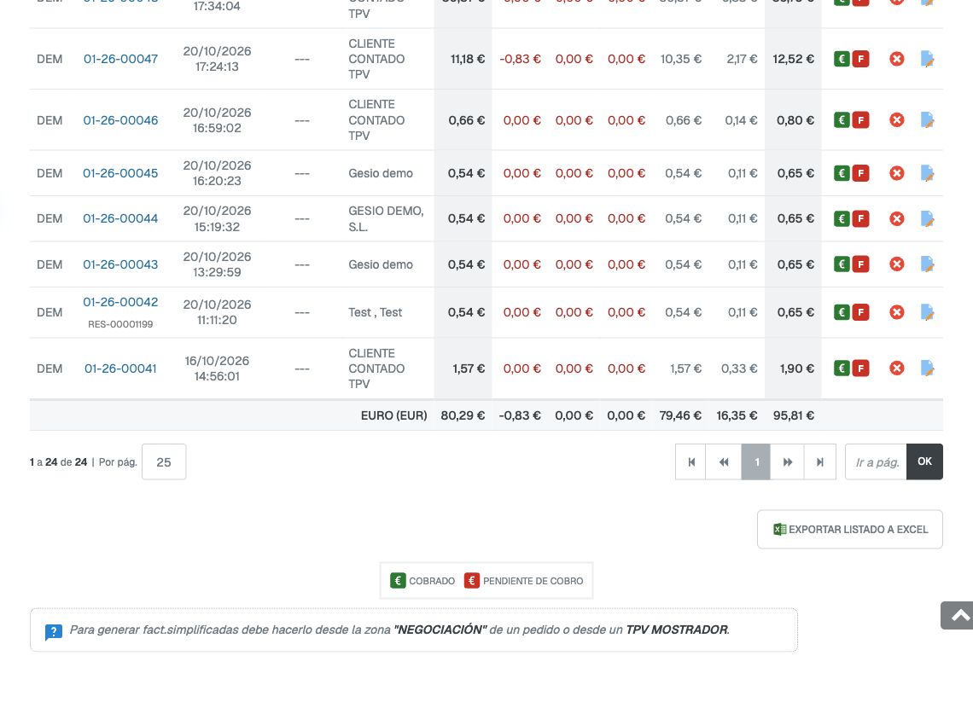Delete invoice 01-26-00045 with red X
Viewport: 973px width, 708px height.
click(x=897, y=173)
